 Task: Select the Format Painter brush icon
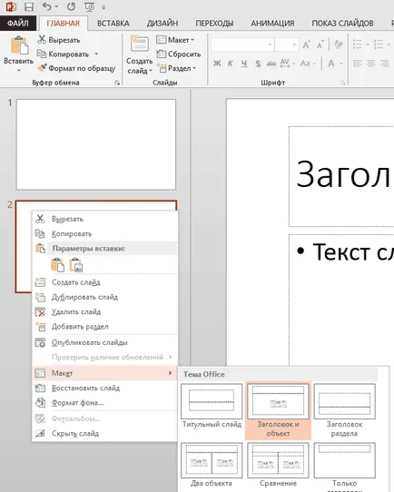(42, 67)
